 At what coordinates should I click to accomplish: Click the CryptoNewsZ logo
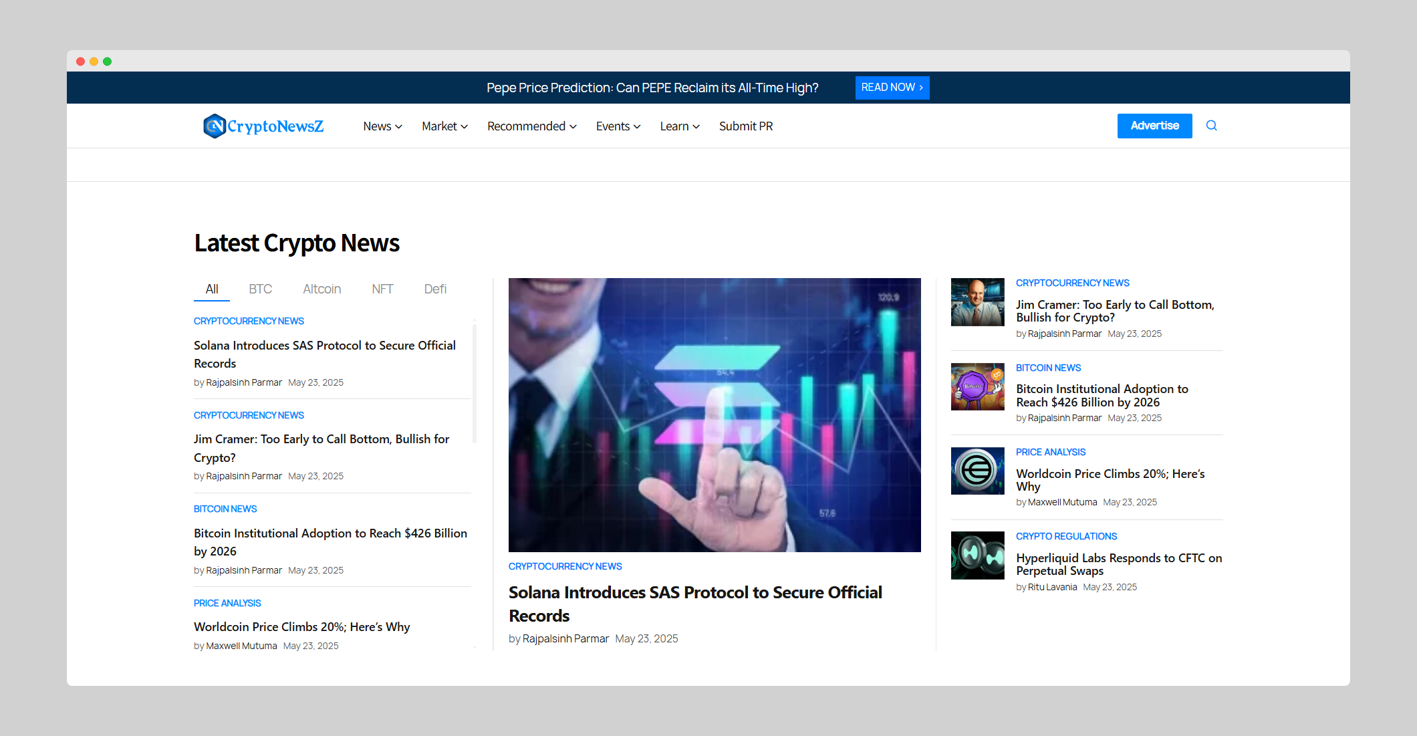click(x=263, y=126)
